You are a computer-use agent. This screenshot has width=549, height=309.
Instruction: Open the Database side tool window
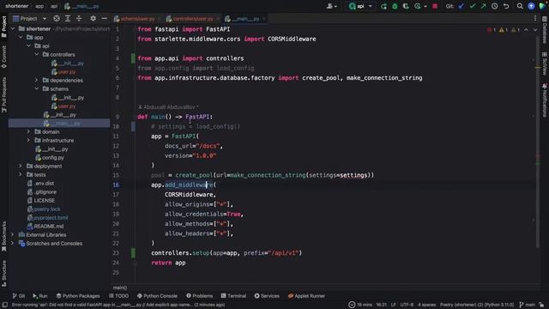[545, 31]
